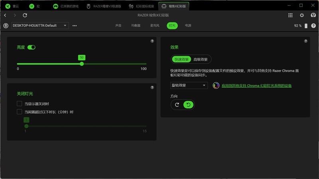This screenshot has height=179, width=319.
Task: Switch to the 电源 power section
Action: (x=188, y=25)
